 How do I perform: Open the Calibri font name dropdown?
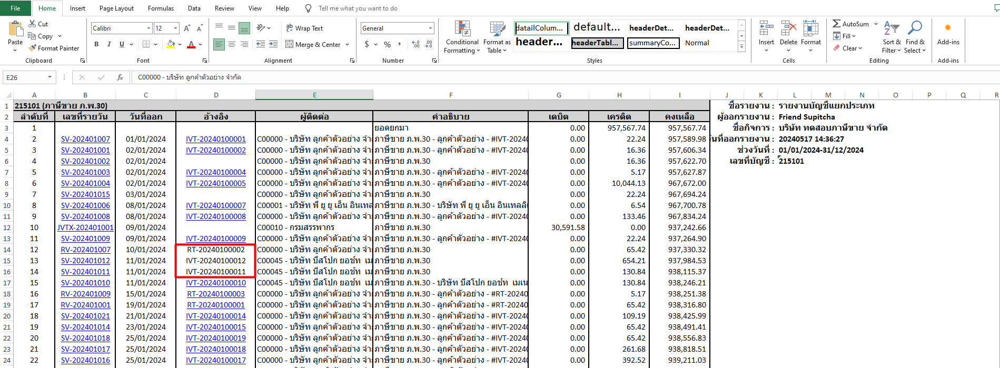[148, 28]
